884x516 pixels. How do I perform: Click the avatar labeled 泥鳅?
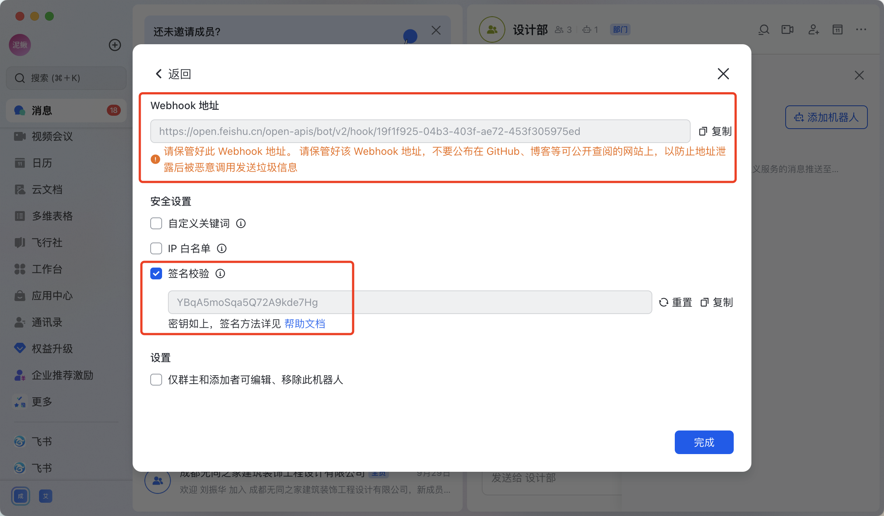pyautogui.click(x=20, y=45)
